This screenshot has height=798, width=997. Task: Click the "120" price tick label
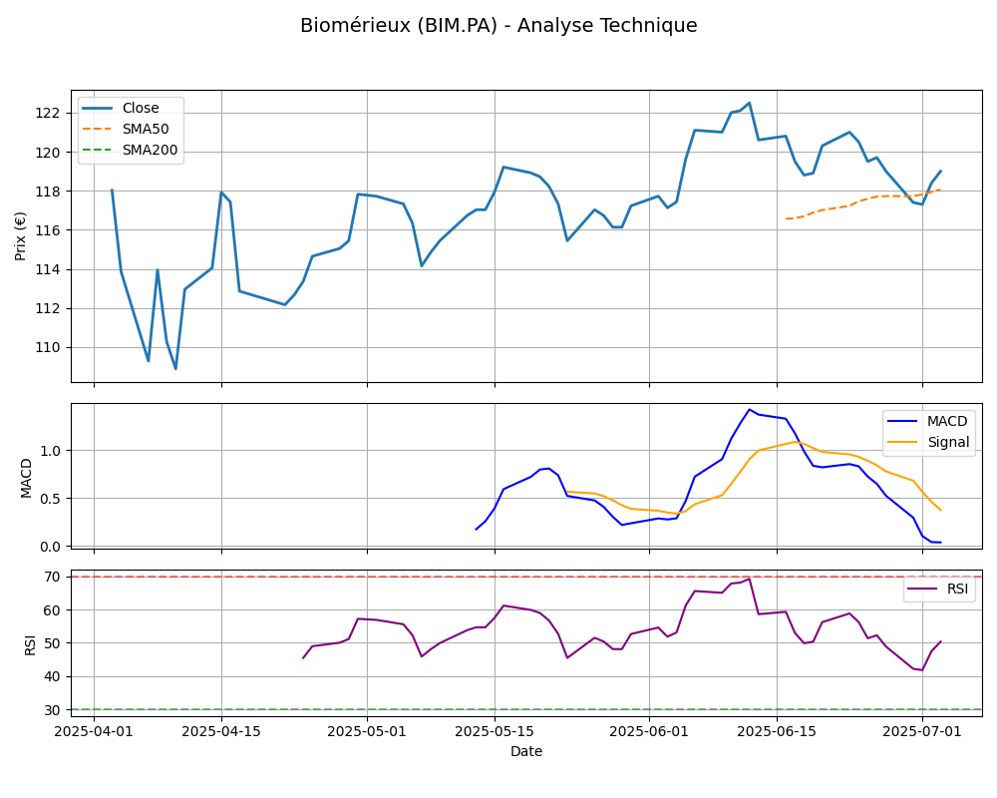[48, 153]
